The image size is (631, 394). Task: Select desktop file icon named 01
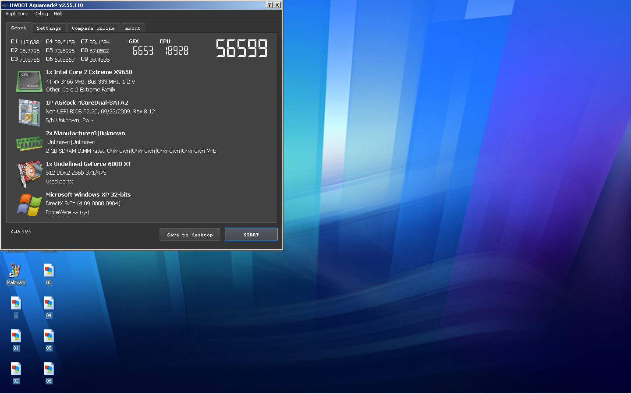tap(16, 340)
